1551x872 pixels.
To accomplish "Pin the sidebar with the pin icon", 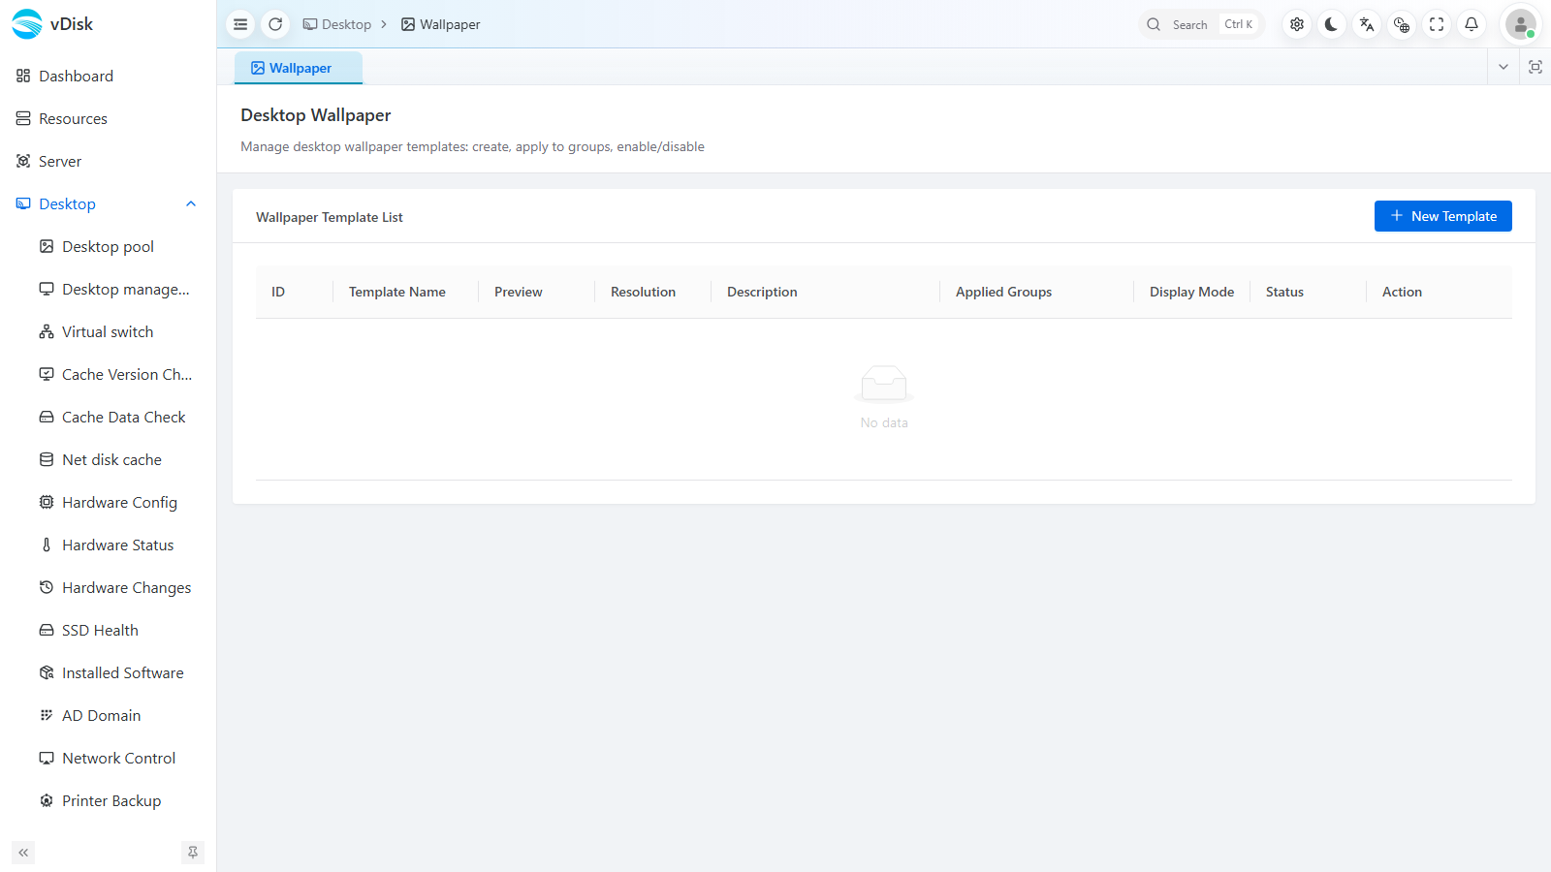I will 193,853.
